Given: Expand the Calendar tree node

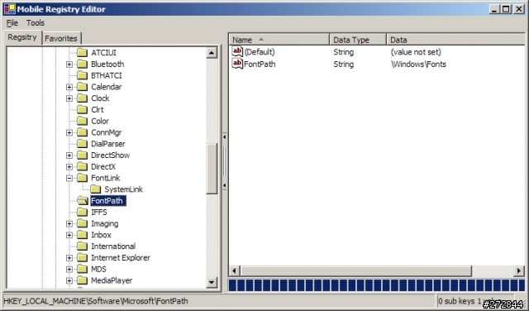Looking at the screenshot, I should (69, 87).
